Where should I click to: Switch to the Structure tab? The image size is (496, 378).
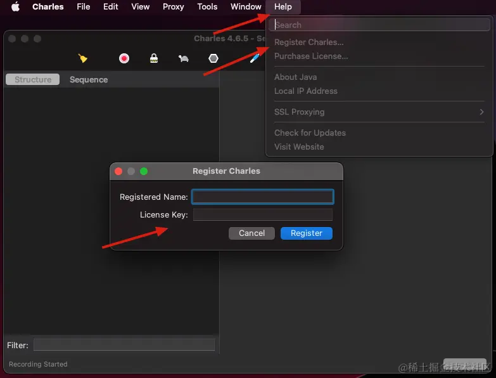[32, 79]
